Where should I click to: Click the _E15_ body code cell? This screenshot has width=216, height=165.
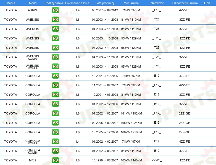tap(157, 10)
